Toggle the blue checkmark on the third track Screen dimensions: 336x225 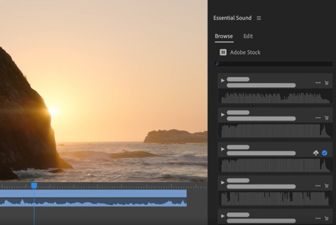coord(324,152)
